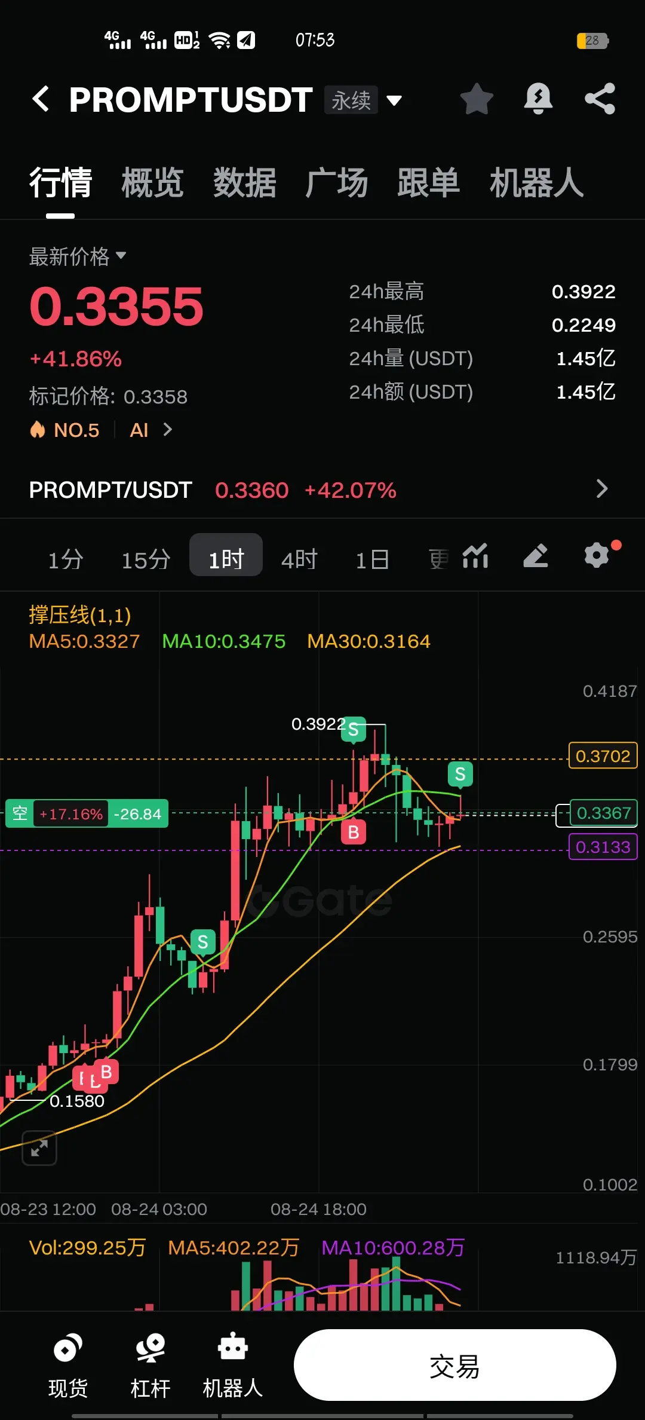Tap the S sell marker at 0.3922 high
Viewport: 645px width, 1420px height.
click(x=354, y=729)
